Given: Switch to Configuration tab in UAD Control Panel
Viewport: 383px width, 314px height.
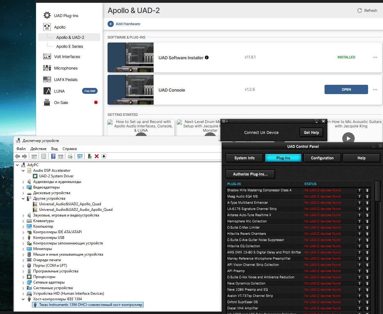Looking at the screenshot, I should [322, 158].
